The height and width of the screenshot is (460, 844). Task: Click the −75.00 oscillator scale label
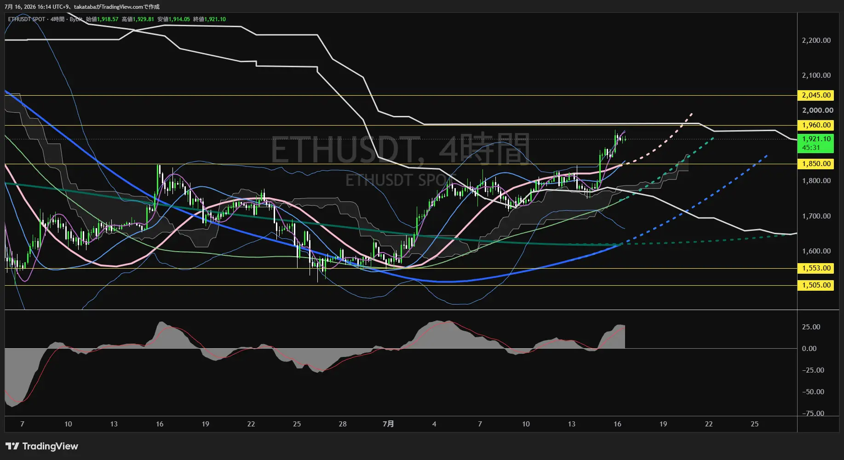(813, 413)
